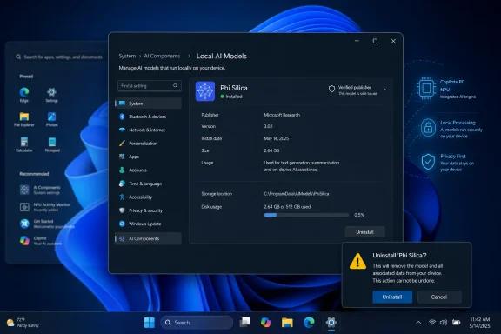Open Privacy & security settings

click(x=148, y=210)
